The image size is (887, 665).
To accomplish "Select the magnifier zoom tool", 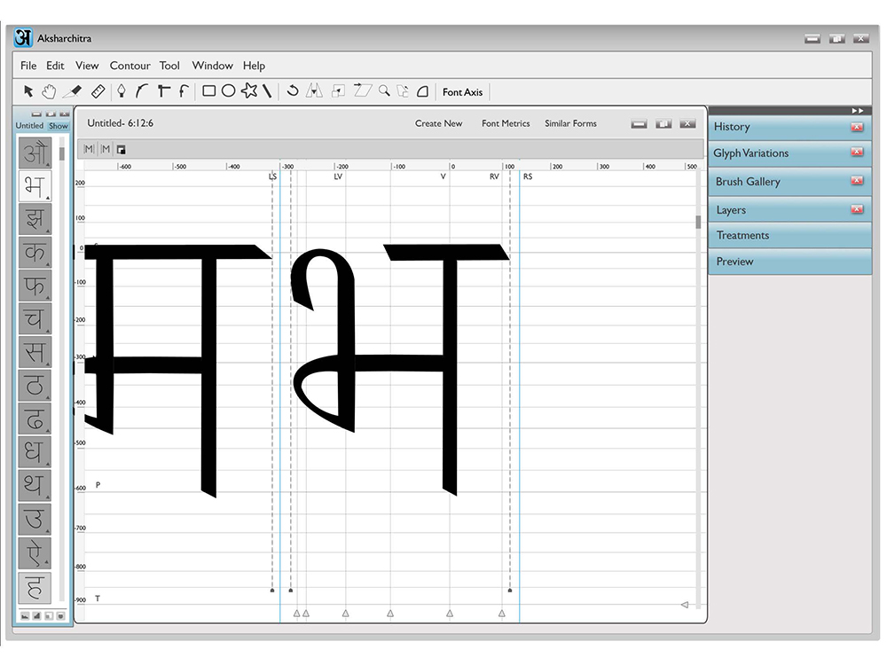I will (x=385, y=90).
